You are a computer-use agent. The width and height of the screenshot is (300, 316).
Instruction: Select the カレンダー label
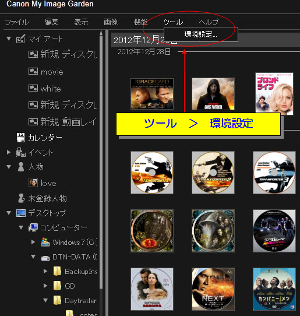(x=45, y=138)
